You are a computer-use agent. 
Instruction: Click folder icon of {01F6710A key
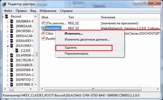click(x=12, y=75)
